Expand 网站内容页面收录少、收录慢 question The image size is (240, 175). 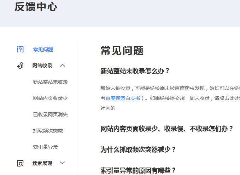[167, 129]
